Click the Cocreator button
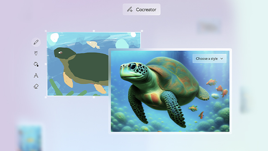268x151 pixels. point(142,9)
